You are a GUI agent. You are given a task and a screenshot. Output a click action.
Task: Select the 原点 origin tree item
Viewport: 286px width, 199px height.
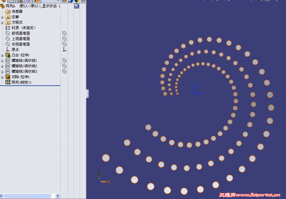click(12, 50)
